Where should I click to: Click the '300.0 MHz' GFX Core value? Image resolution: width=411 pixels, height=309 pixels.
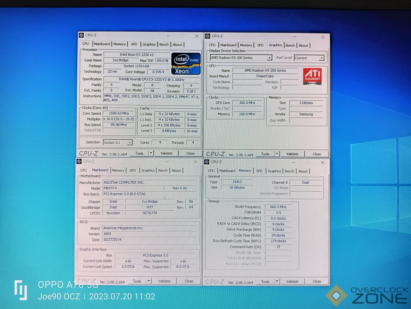point(247,103)
